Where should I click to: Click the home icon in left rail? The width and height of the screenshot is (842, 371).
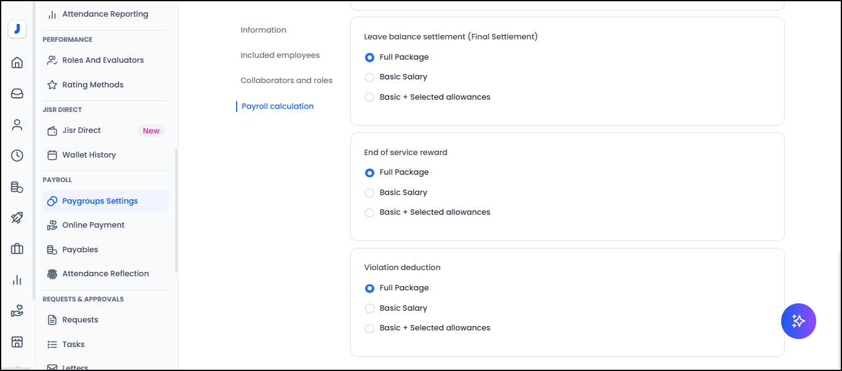(x=17, y=62)
